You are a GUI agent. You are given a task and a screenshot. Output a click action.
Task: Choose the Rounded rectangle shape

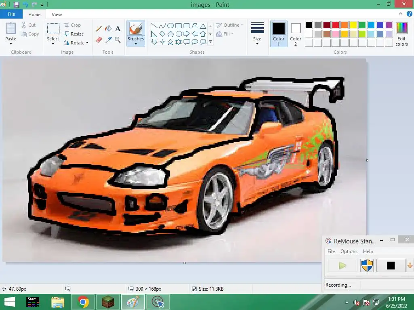187,25
